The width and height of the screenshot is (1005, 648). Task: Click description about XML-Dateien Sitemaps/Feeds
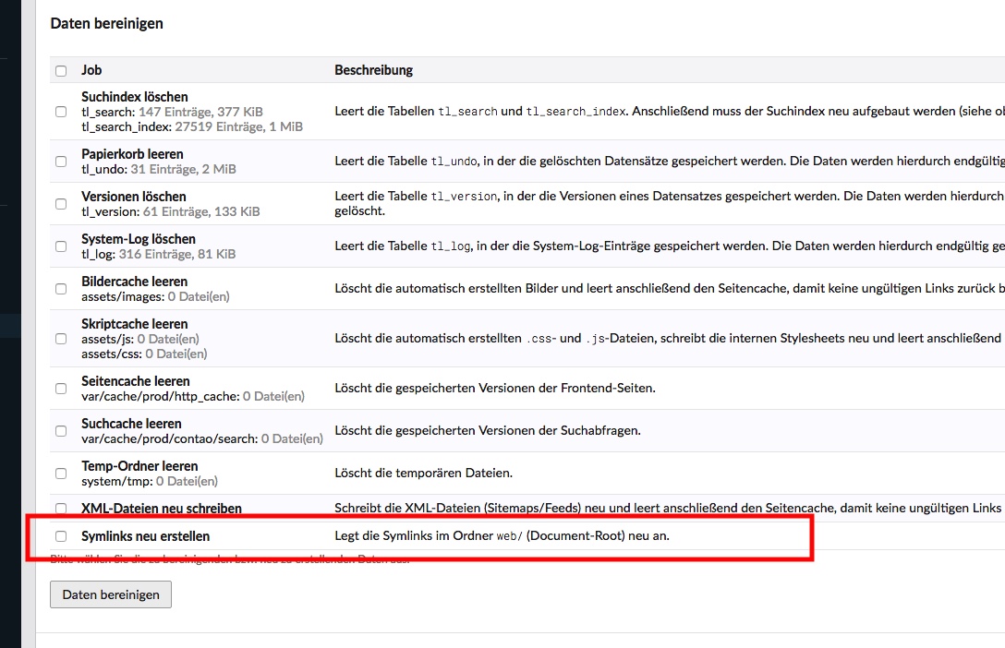point(670,508)
